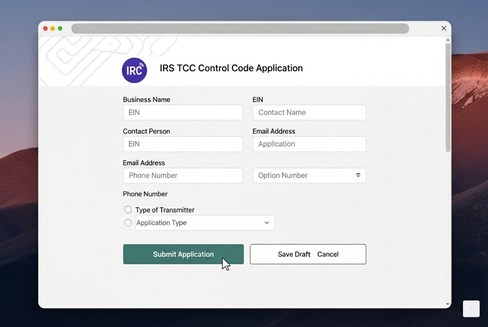Image resolution: width=488 pixels, height=327 pixels.
Task: Click the red traffic light window control
Action: click(x=45, y=28)
